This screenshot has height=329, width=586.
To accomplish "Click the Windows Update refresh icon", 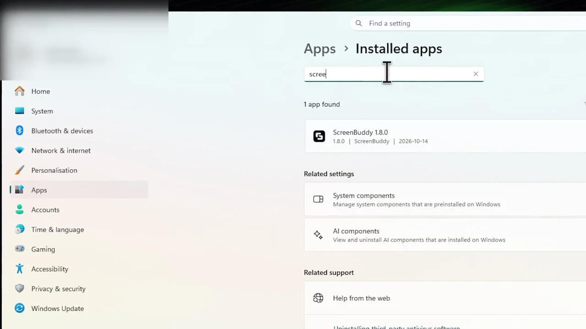I will (x=19, y=308).
